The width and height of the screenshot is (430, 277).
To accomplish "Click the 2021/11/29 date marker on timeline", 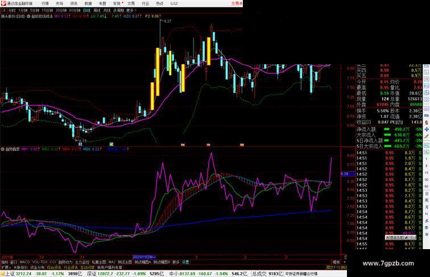I will click(x=144, y=257).
